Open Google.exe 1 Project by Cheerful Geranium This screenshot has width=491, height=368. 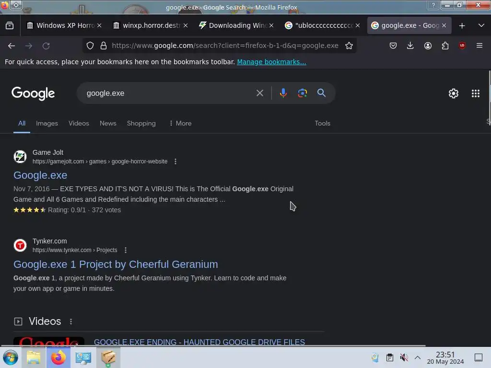116,264
